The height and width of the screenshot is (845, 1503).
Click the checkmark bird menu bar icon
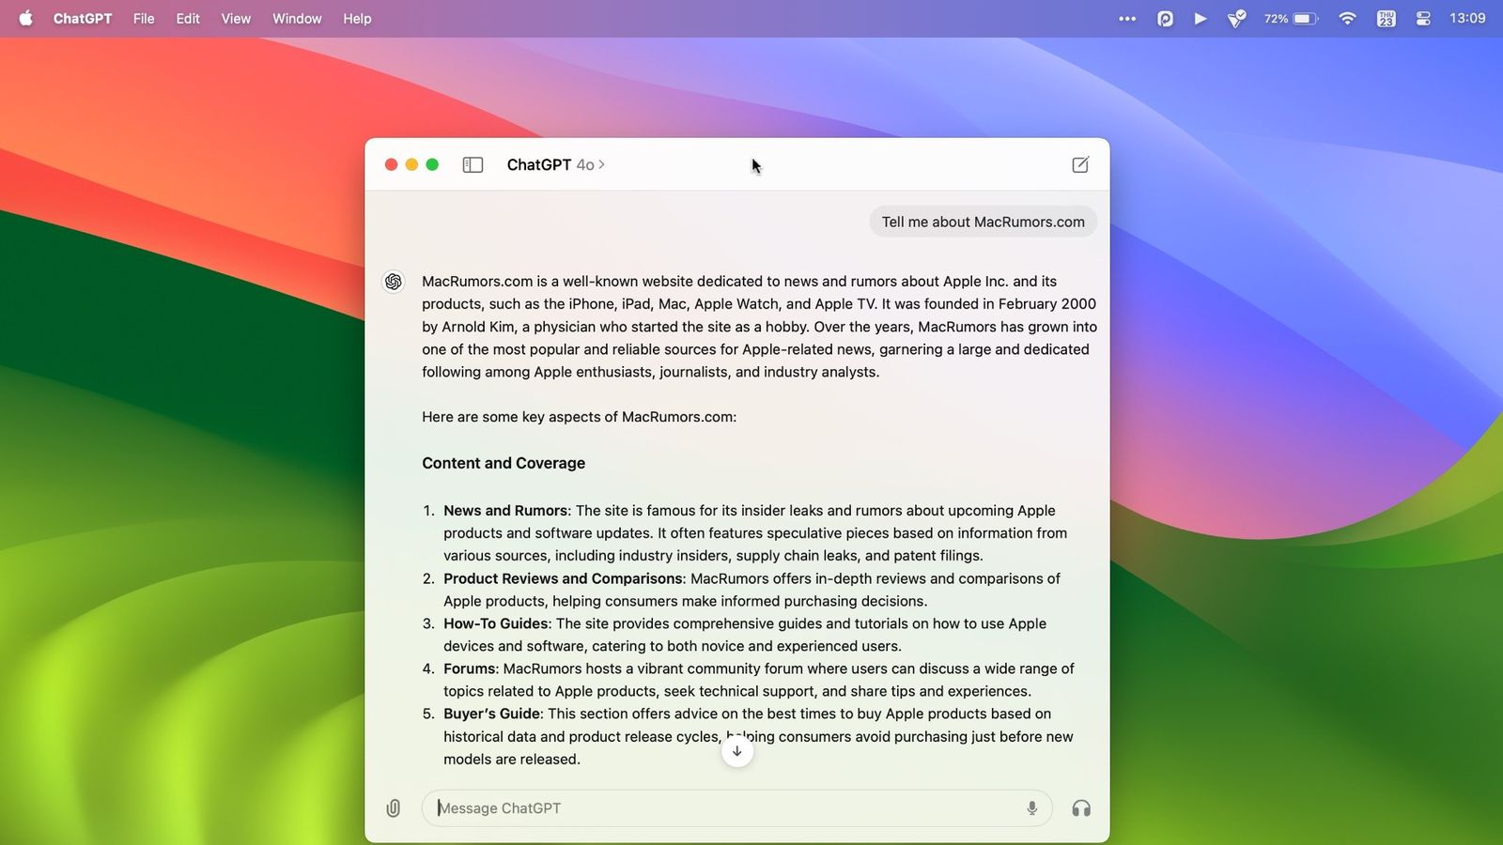[1237, 18]
